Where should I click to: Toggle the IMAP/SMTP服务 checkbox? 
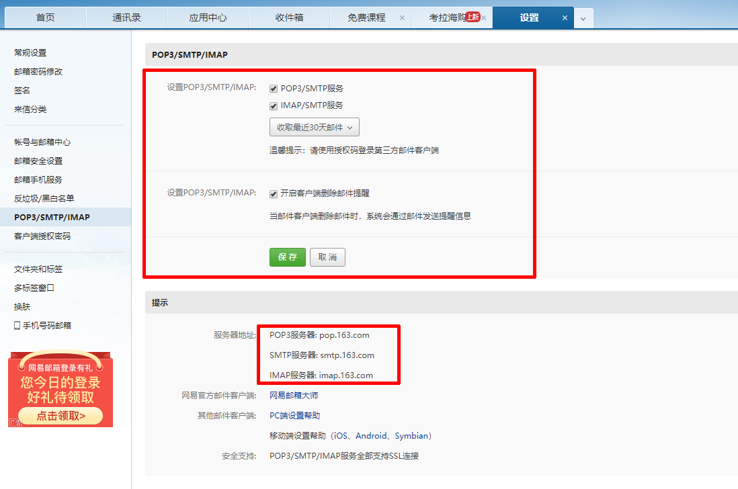click(274, 105)
